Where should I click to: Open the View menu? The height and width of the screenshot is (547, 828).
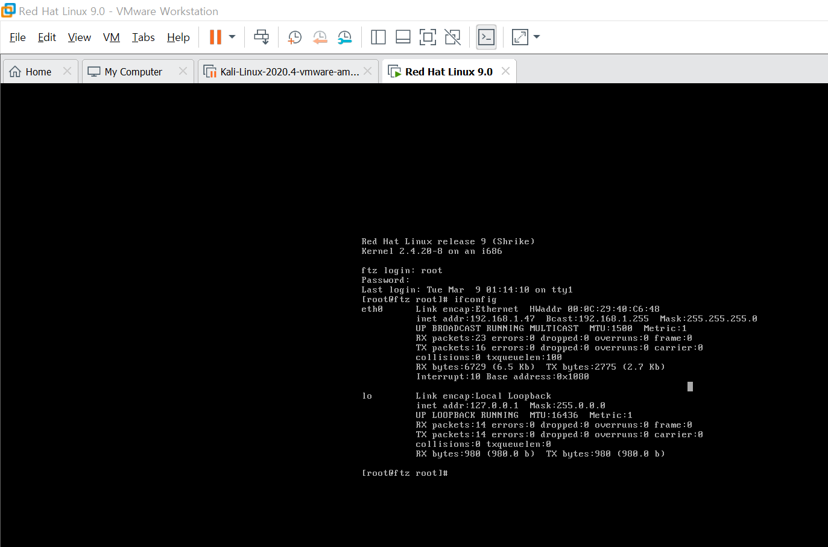pos(79,37)
